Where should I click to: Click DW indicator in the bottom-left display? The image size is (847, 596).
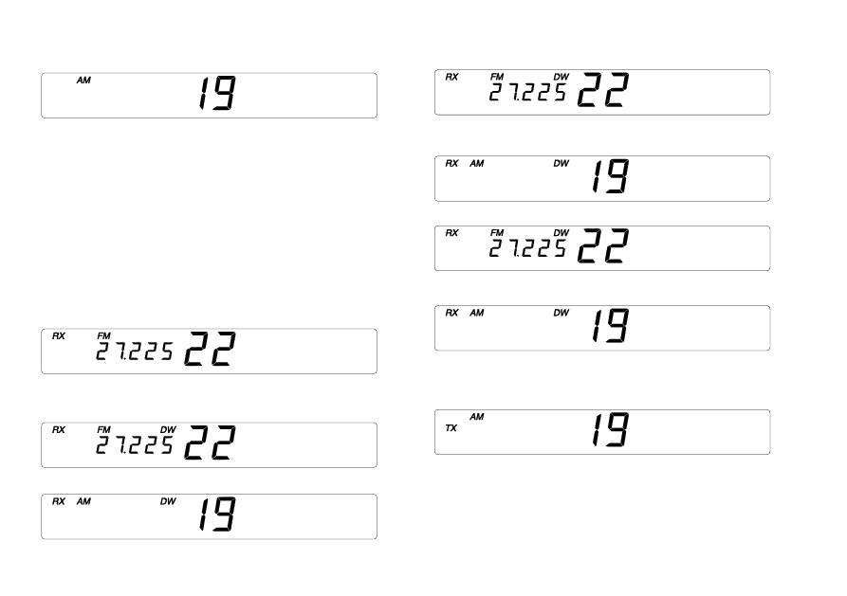pos(168,501)
